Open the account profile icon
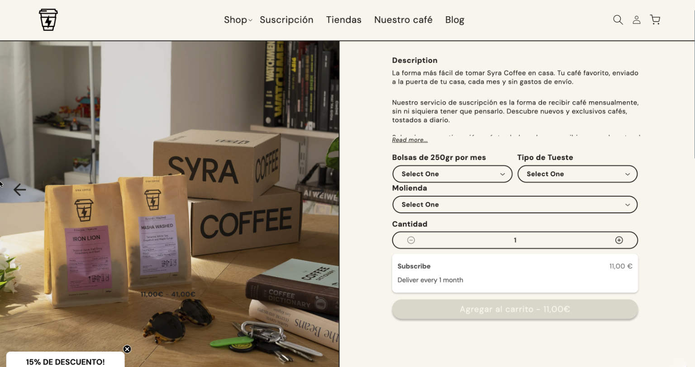 click(x=636, y=20)
